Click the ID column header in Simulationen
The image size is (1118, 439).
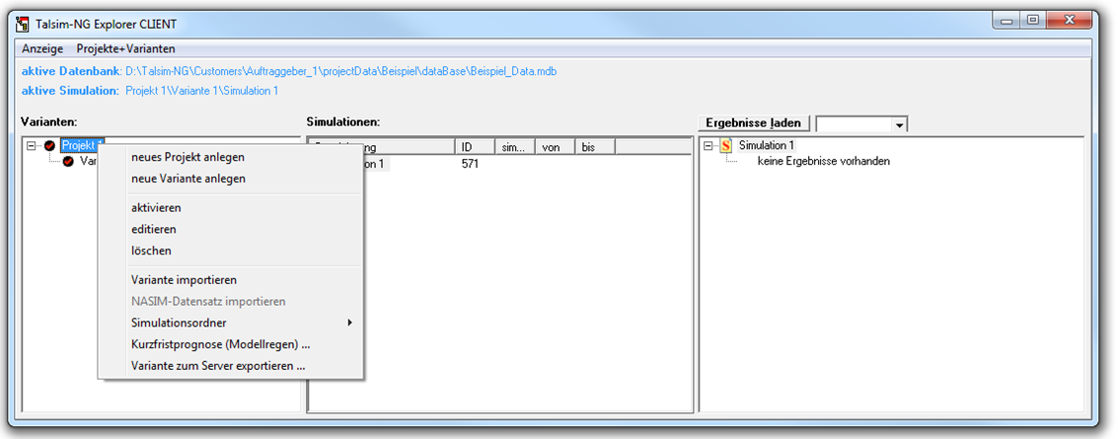pos(473,147)
